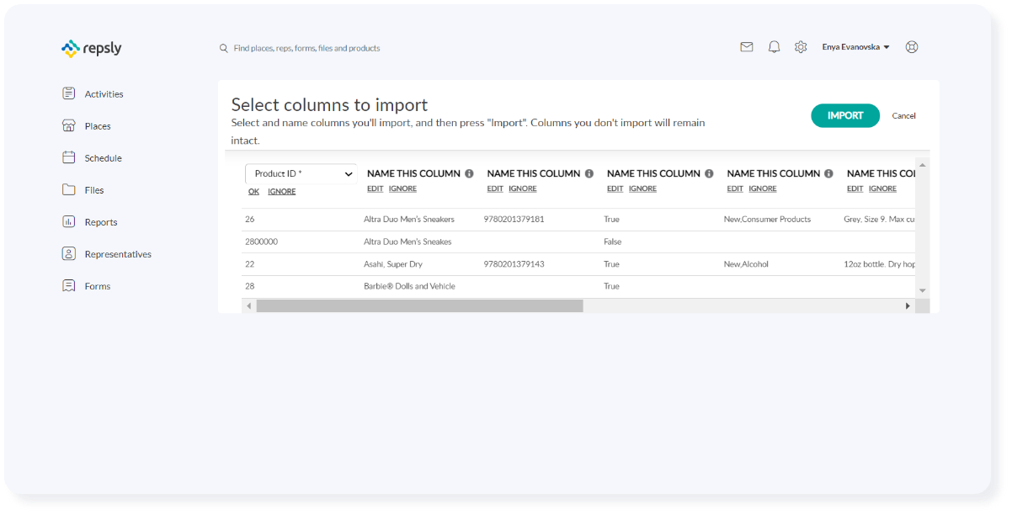Select the Representatives icon
The image size is (1012, 515).
pyautogui.click(x=68, y=253)
